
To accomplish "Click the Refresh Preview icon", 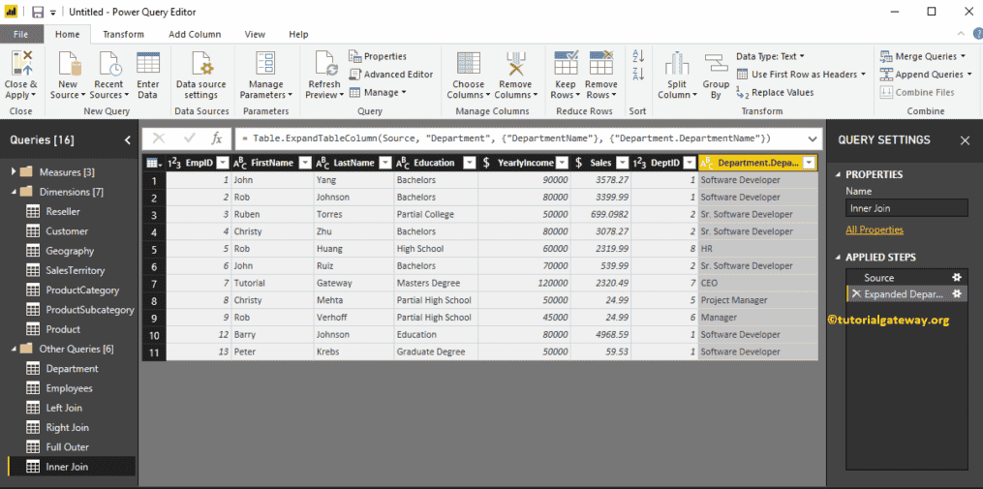I will click(325, 64).
